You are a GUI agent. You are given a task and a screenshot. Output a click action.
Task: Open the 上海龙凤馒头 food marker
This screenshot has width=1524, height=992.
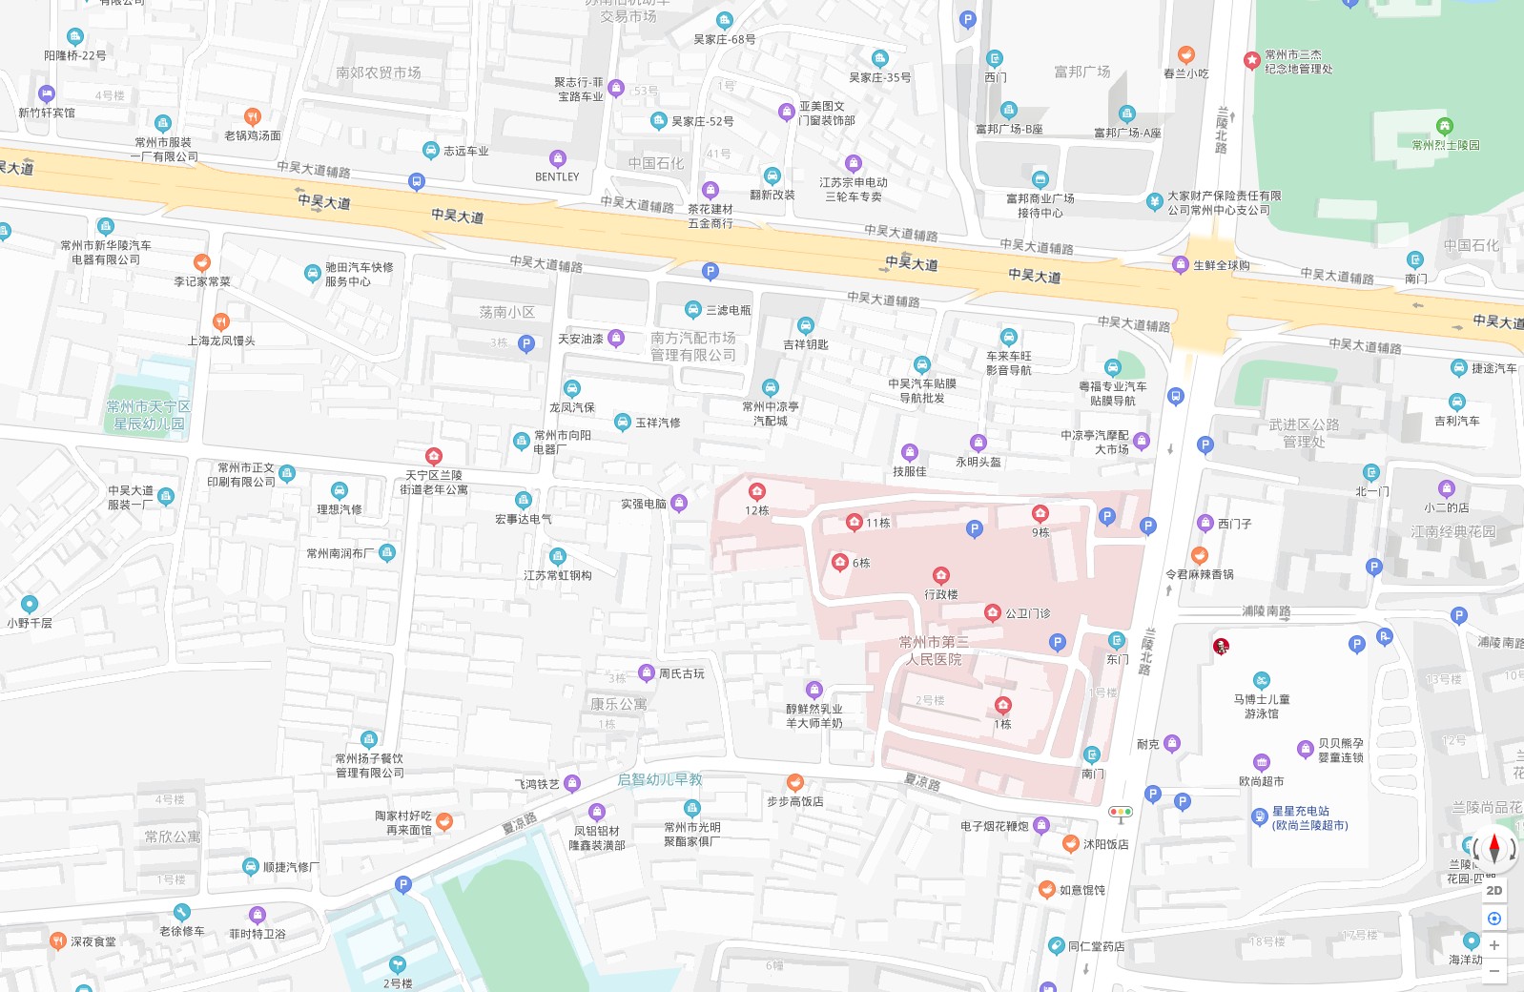click(x=221, y=322)
